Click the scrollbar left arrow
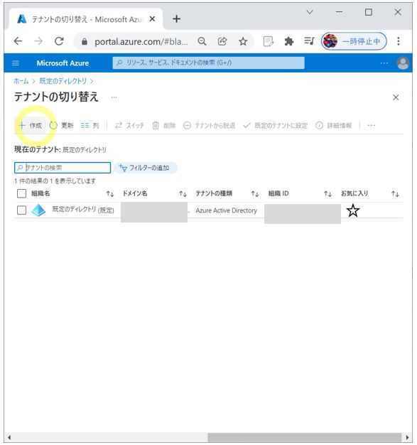This screenshot has height=445, width=417. coord(9,437)
